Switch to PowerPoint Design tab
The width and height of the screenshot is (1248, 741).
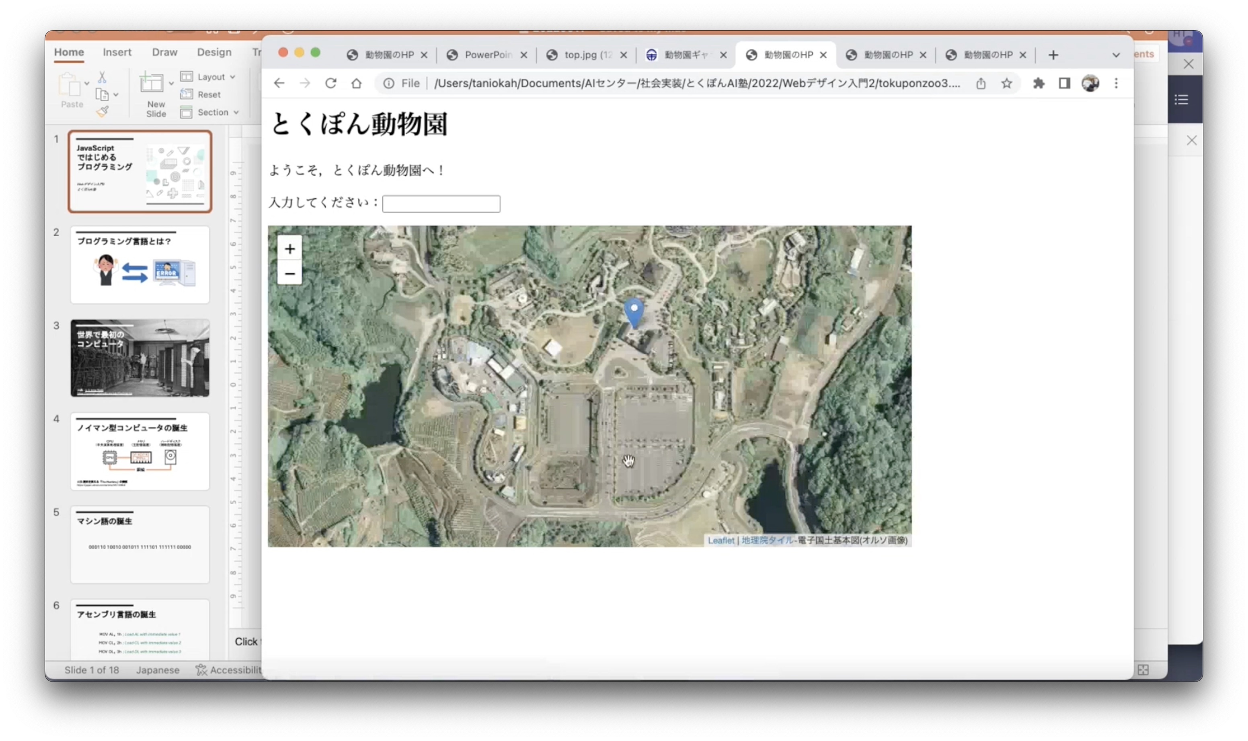pyautogui.click(x=214, y=52)
